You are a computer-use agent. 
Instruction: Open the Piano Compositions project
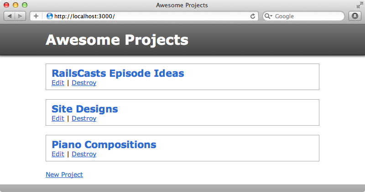pyautogui.click(x=104, y=144)
